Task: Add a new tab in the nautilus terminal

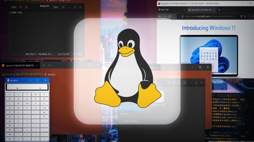Action: click(165, 68)
